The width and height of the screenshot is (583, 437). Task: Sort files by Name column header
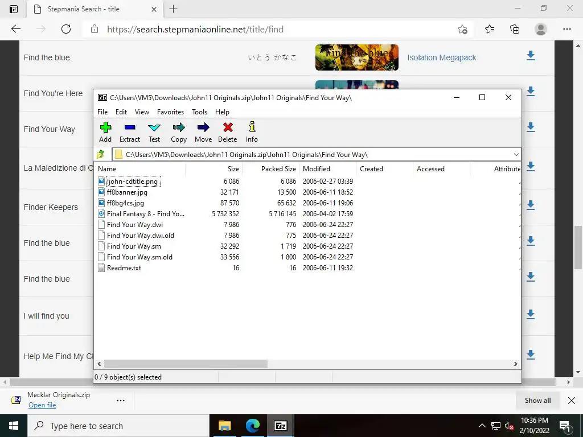pyautogui.click(x=139, y=168)
